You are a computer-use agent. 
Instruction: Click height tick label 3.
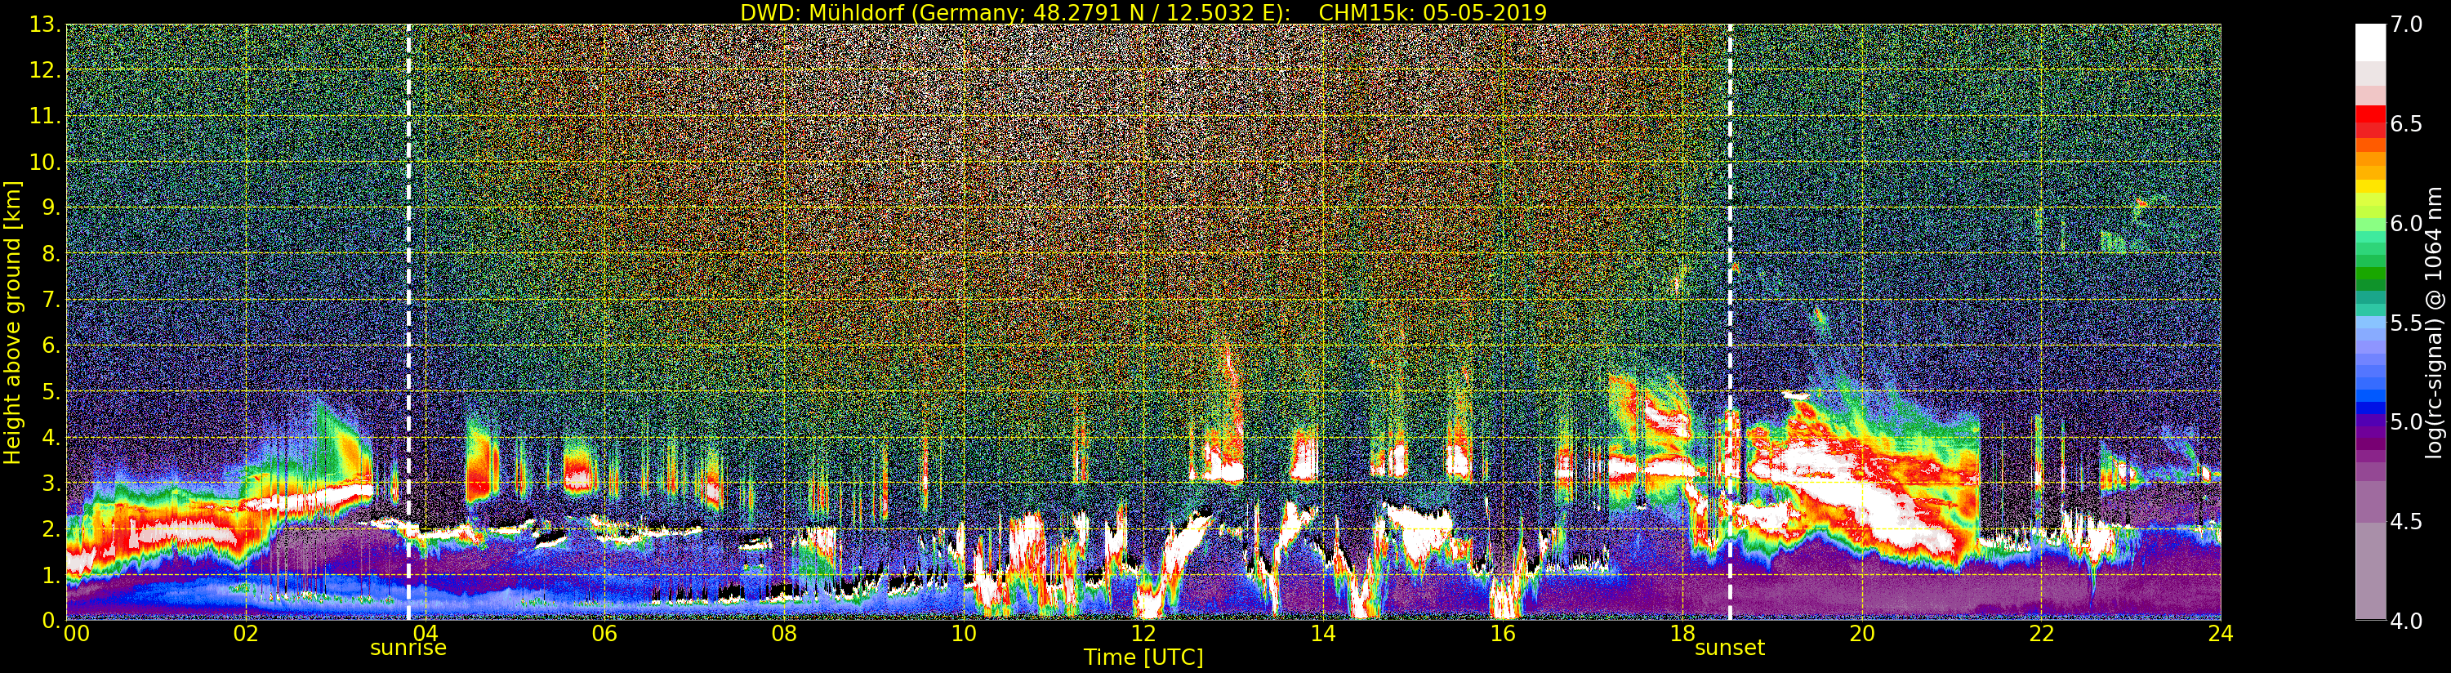coord(51,483)
